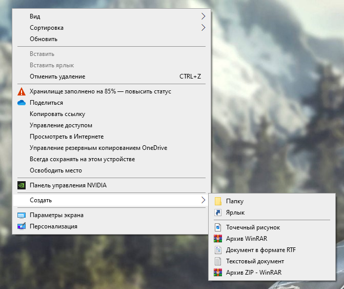Create a new Папку from the submenu
Viewport: 344px width, 289px height.
pos(272,201)
